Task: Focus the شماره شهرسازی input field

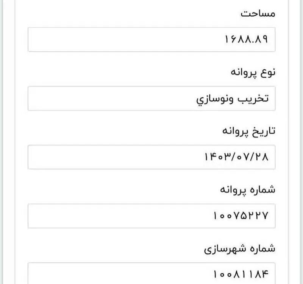Action: coord(151,273)
